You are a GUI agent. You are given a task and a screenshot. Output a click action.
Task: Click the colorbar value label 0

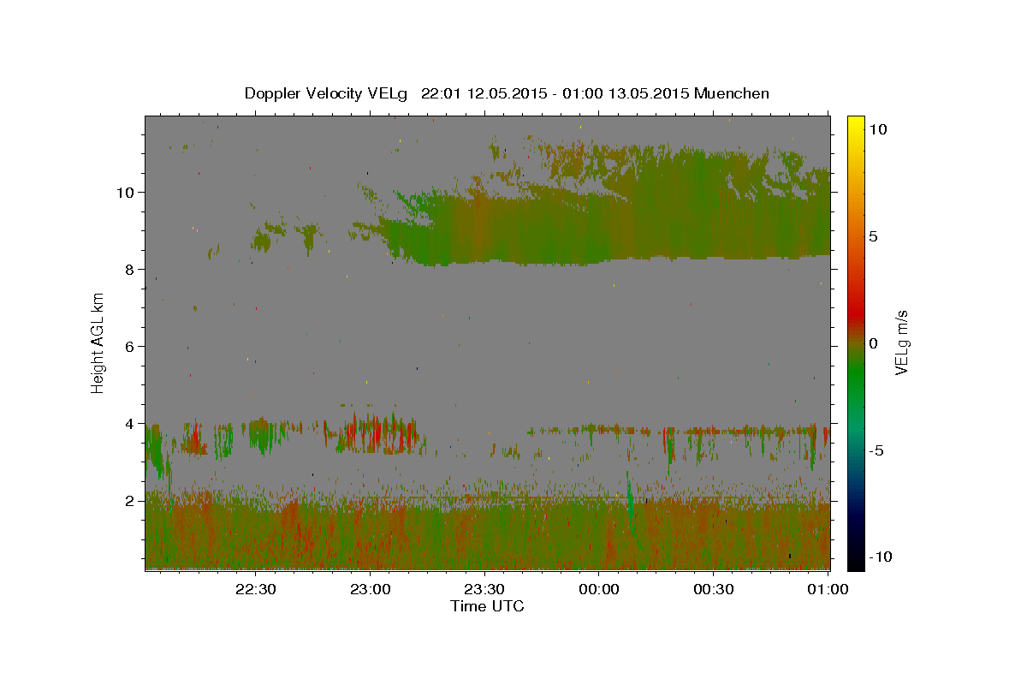click(x=873, y=343)
